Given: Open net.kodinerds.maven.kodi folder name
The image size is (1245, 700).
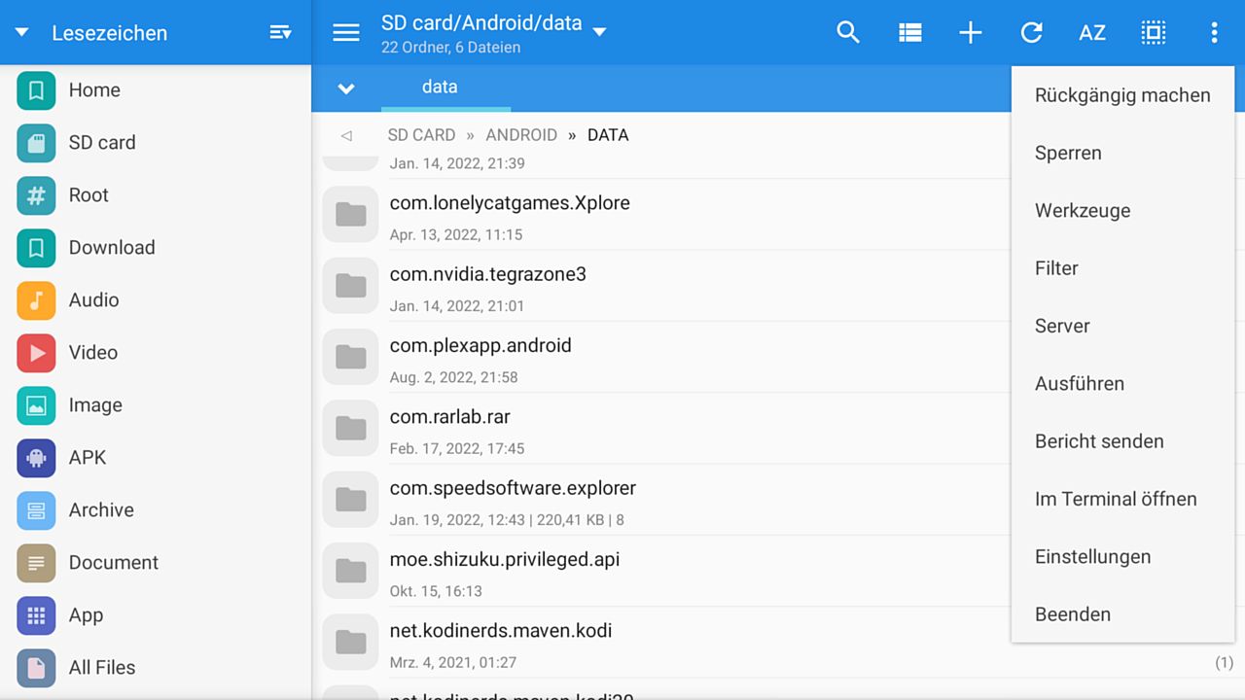Looking at the screenshot, I should coord(501,631).
